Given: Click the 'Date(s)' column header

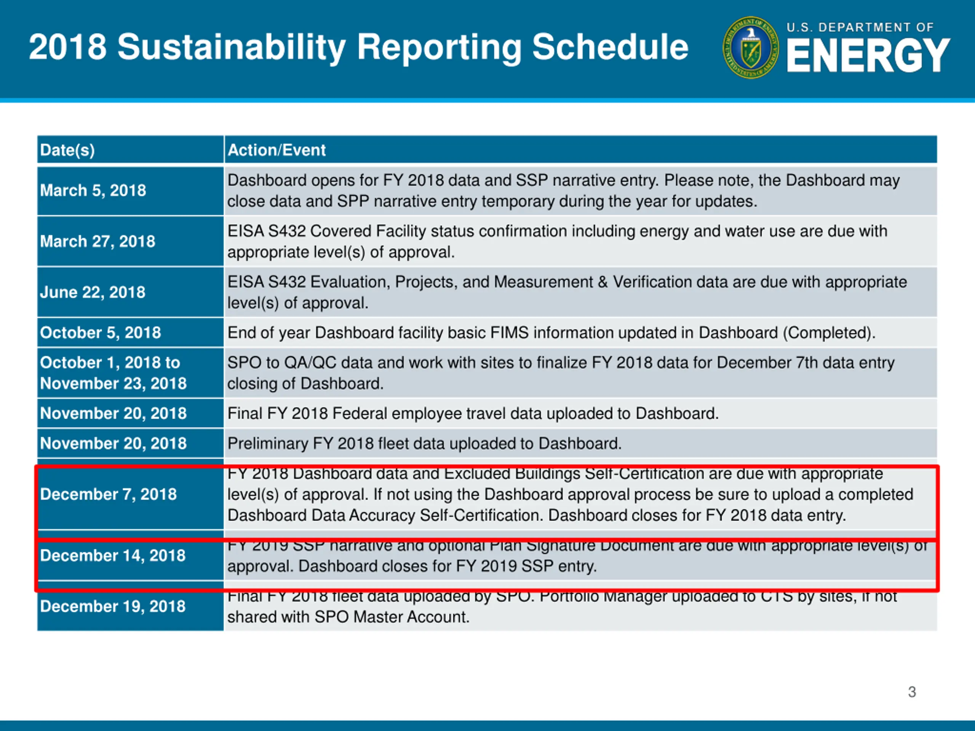Looking at the screenshot, I should click(x=131, y=150).
